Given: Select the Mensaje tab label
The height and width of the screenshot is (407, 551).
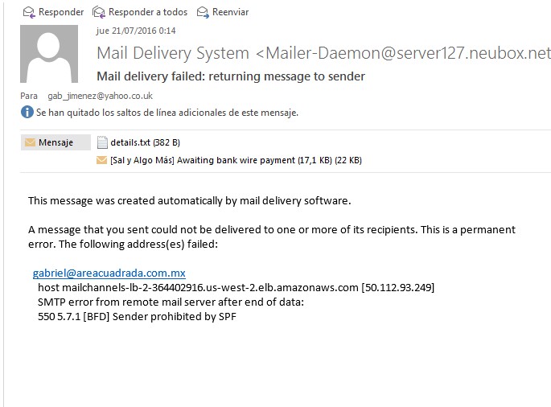Looking at the screenshot, I should tap(56, 142).
